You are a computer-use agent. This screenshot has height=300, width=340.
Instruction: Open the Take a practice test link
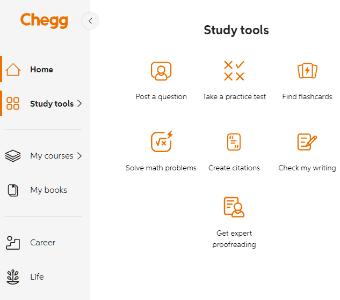click(234, 96)
